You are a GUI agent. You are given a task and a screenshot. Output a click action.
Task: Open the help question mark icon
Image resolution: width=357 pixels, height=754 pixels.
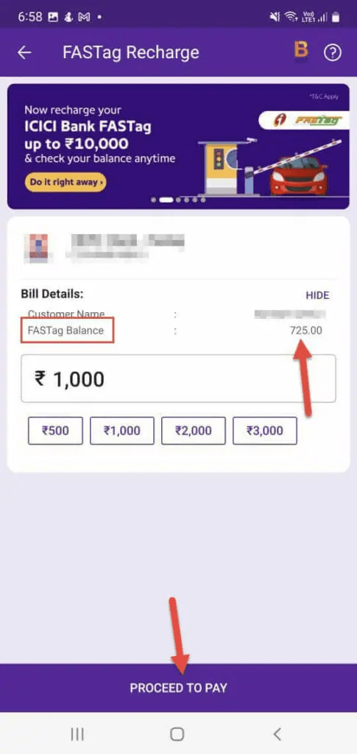click(332, 52)
